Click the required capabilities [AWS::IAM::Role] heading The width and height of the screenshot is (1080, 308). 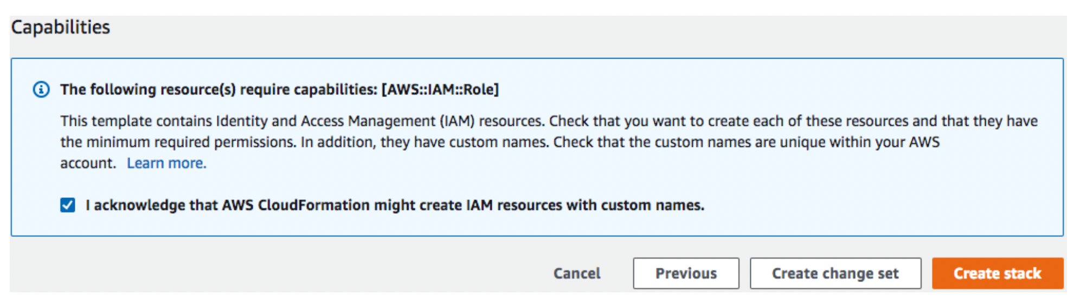coord(279,89)
